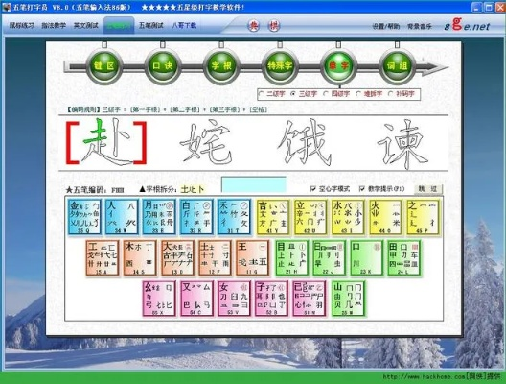Click the 金 key card (35 Q)
The image size is (506, 384).
(84, 217)
